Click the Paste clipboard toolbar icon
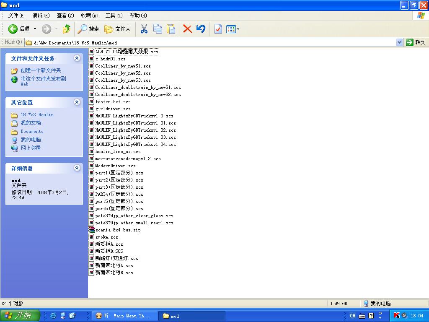429x322 pixels. coord(171,29)
